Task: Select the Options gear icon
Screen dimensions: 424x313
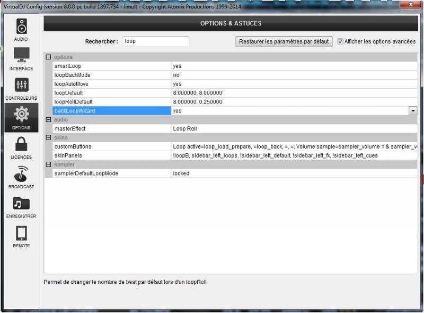Action: pyautogui.click(x=21, y=114)
